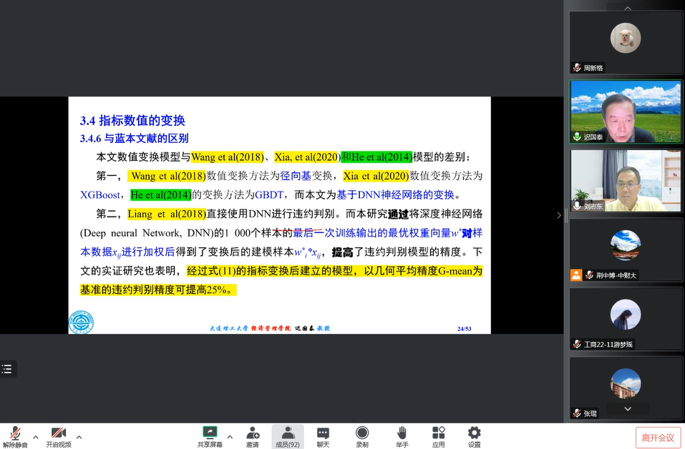Viewport: 685px width, 449px height.
Task: Expand share screen options arrow
Action: point(230,437)
